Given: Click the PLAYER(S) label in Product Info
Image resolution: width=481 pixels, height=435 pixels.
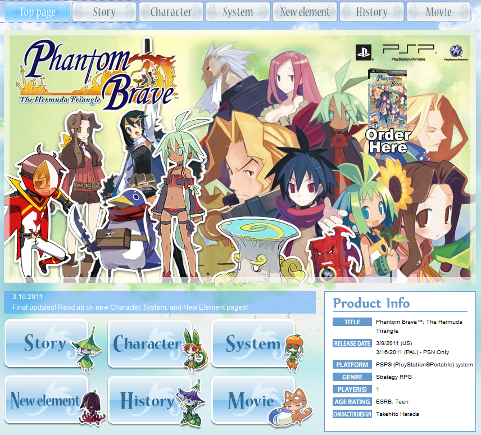Looking at the screenshot, I should coord(352,389).
